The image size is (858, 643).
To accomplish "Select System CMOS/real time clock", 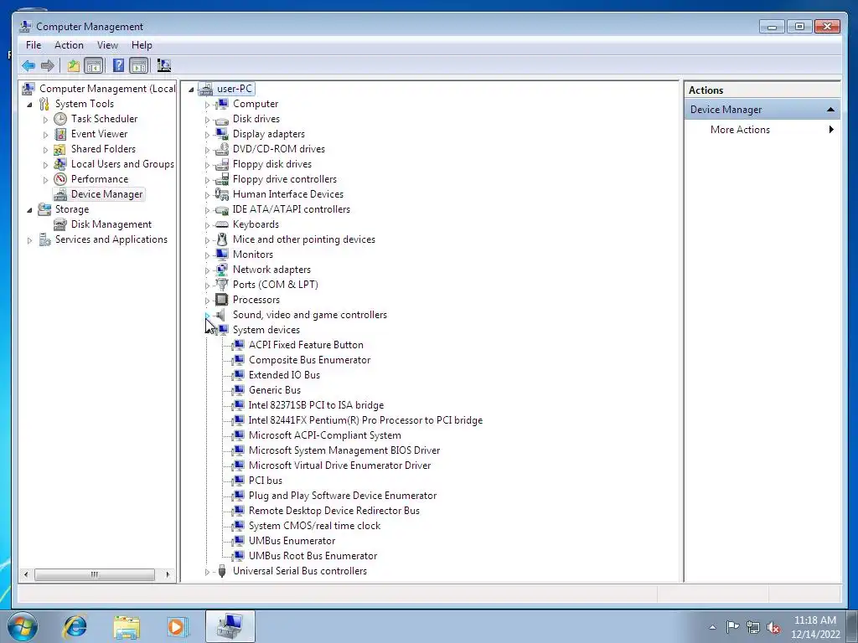I will pos(314,526).
